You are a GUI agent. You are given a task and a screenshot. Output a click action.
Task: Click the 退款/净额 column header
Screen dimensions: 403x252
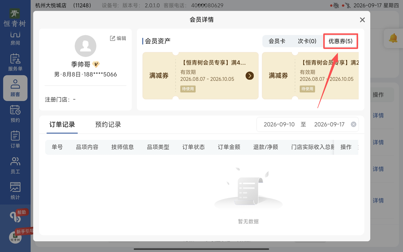tap(266, 147)
